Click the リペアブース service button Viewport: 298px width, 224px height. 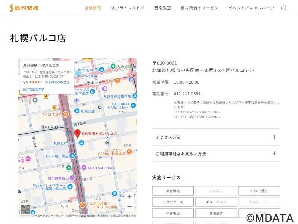(x=173, y=202)
